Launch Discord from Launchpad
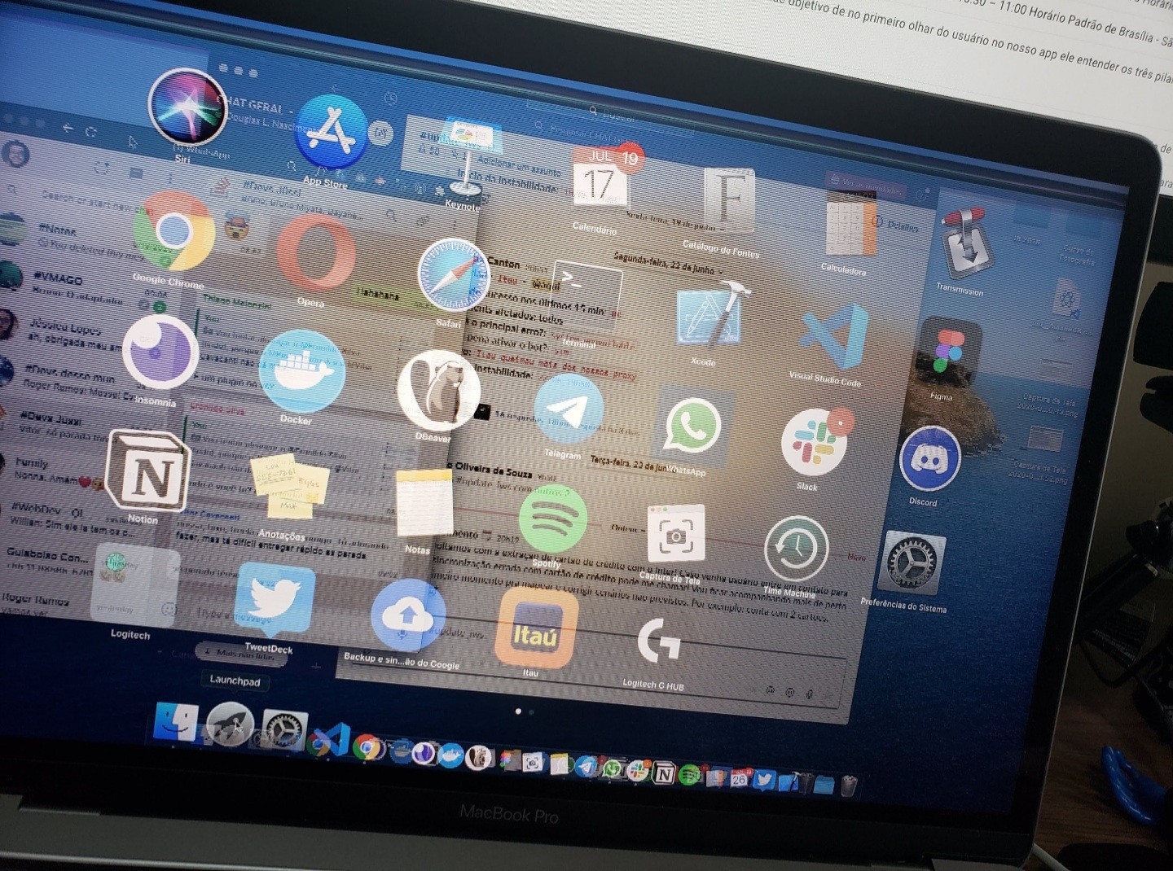The height and width of the screenshot is (871, 1173). coord(929,457)
